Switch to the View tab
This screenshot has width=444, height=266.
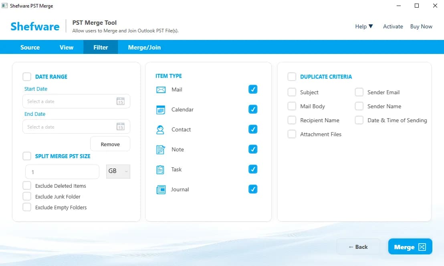click(x=67, y=48)
